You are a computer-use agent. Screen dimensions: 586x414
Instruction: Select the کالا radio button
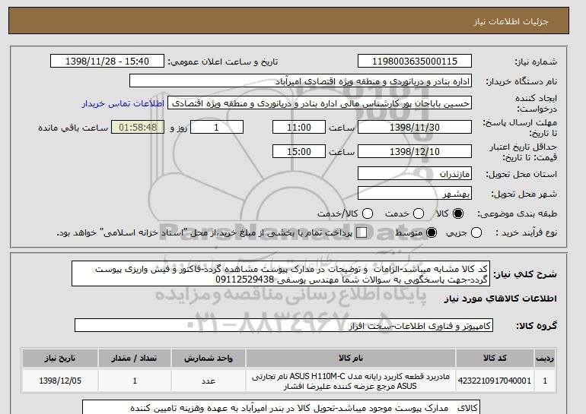458,213
